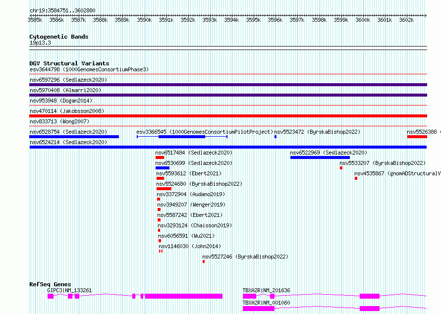Screen dimensions: 441x314
Task: Click the chr19:3584751..3602880 coordinate label
Action: tap(62, 11)
